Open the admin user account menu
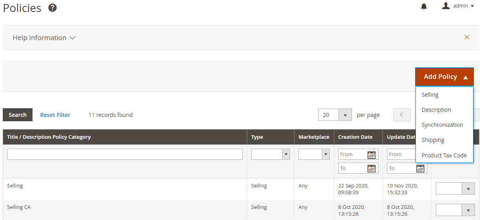This screenshot has height=220, width=483. [x=458, y=6]
